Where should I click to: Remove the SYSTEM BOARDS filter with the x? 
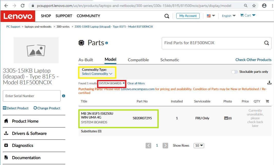point(124,83)
